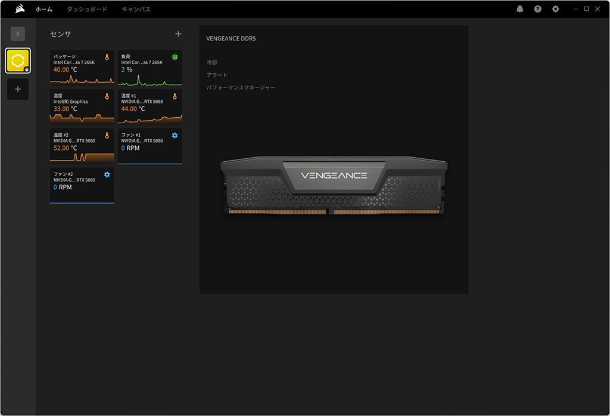This screenshot has width=610, height=416.
Task: Add a sensor with the センサ plus icon
Action: click(x=178, y=34)
